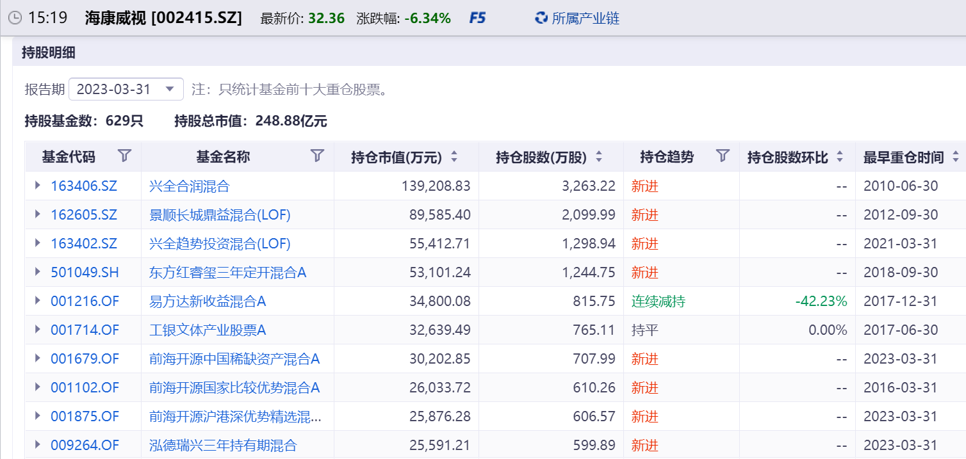Open 兴全趋势投资混合(LOF) fund link
Viewport: 966px width, 459px height.
point(220,244)
